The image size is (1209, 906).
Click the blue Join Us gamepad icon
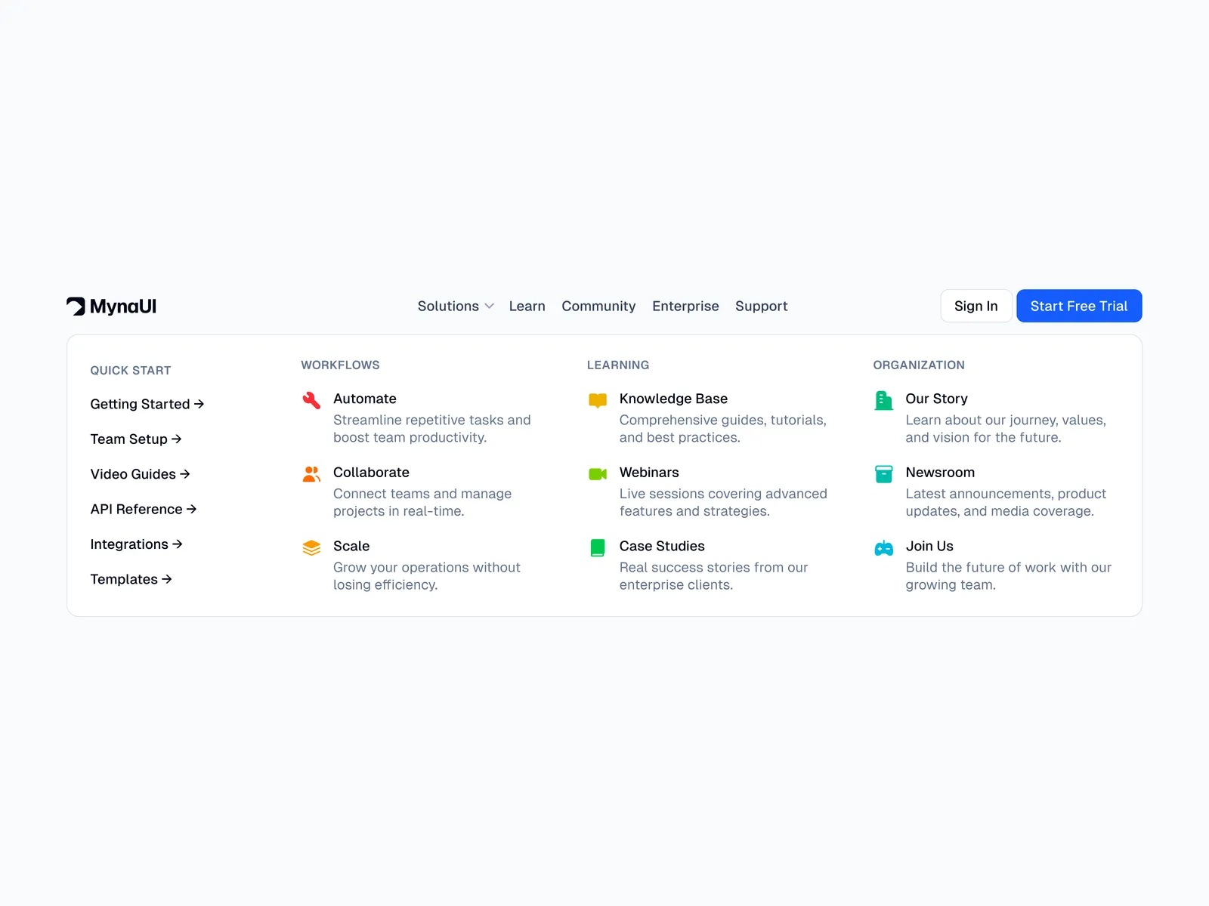tap(883, 547)
